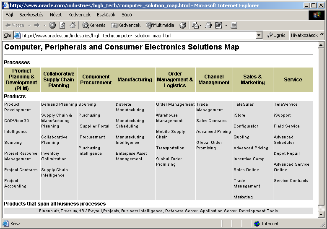Open the Súgó menu
This screenshot has height=229, width=327.
[x=127, y=15]
